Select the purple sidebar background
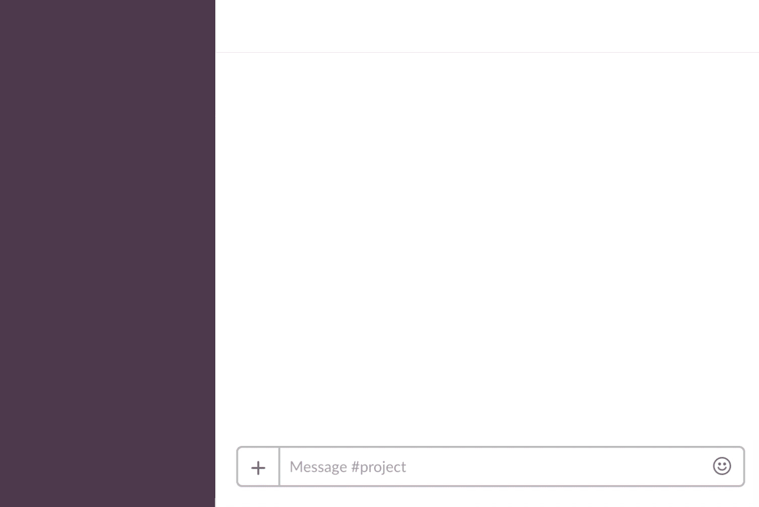The image size is (759, 507). point(107,253)
